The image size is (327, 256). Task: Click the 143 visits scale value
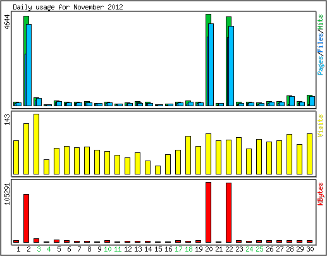[8, 119]
